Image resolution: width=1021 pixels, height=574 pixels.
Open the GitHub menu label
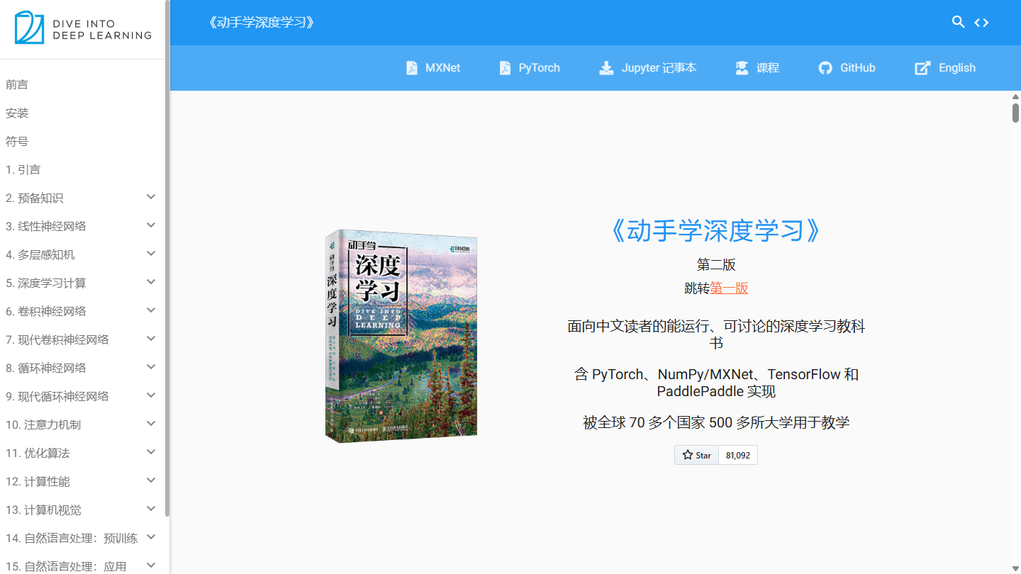click(858, 68)
